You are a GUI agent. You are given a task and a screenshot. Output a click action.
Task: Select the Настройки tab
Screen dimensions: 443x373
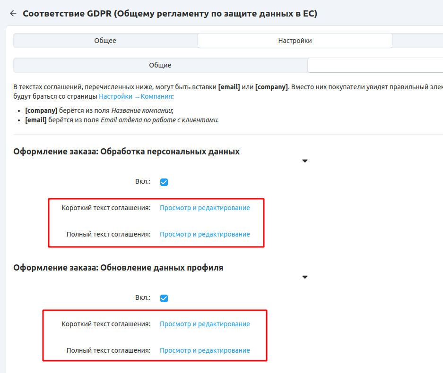pyautogui.click(x=295, y=41)
